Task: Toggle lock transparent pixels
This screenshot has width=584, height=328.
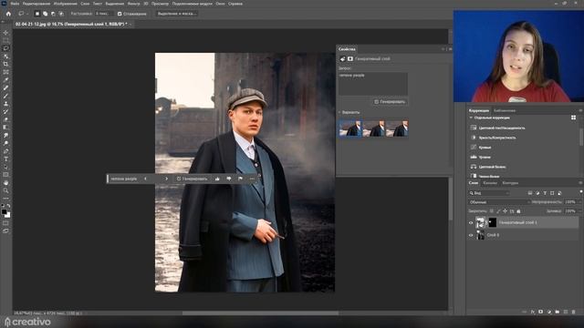Action: 492,211
